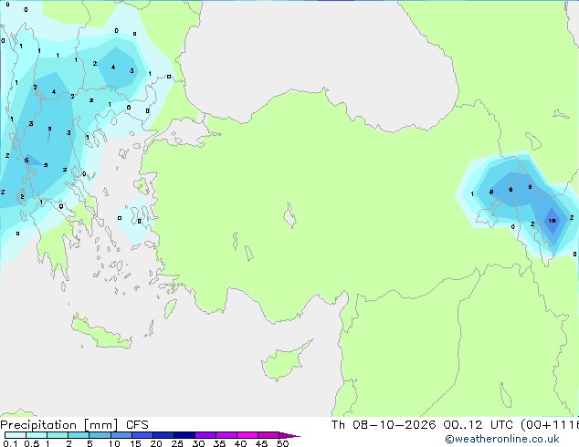
Task: Click the 35–40 mm legend color swatch
Action: [x=226, y=435]
